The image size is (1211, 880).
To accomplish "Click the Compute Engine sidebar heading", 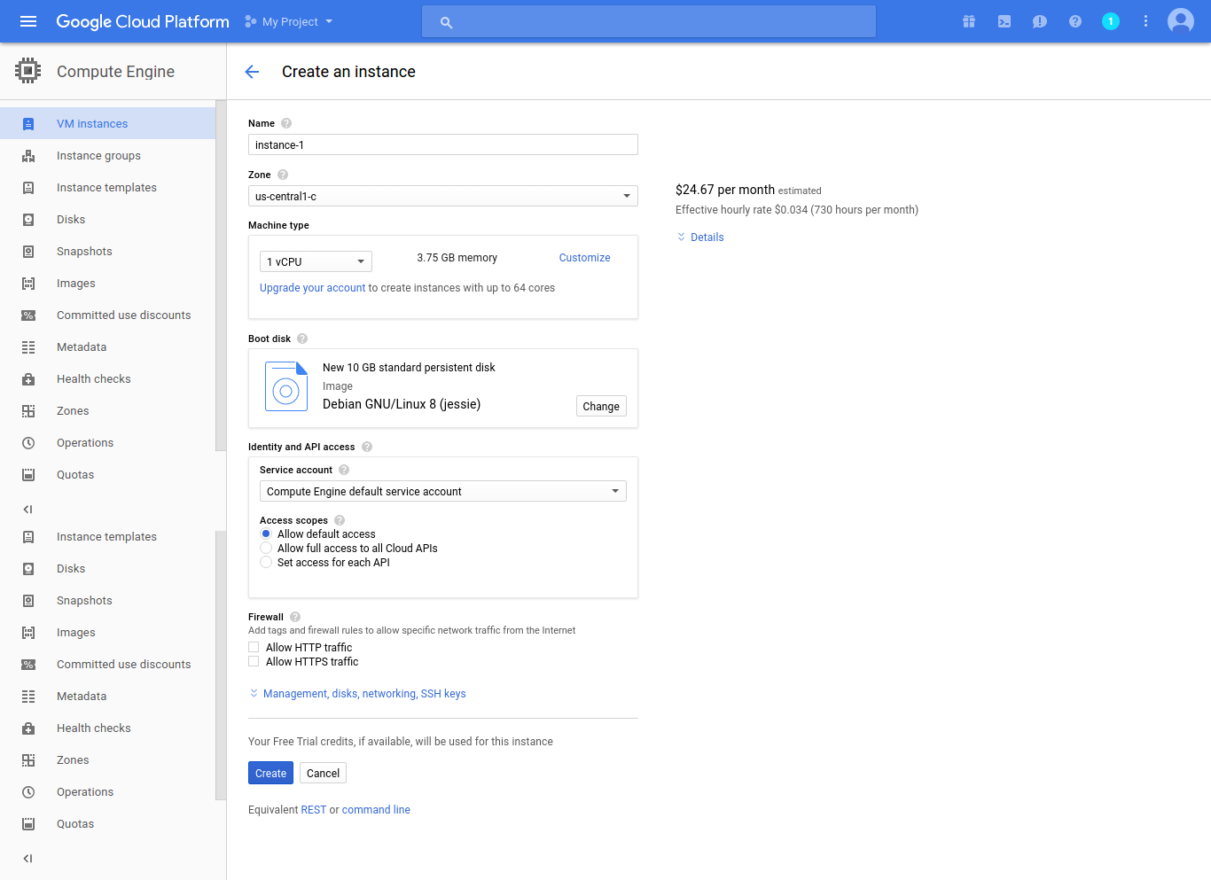I will point(115,72).
